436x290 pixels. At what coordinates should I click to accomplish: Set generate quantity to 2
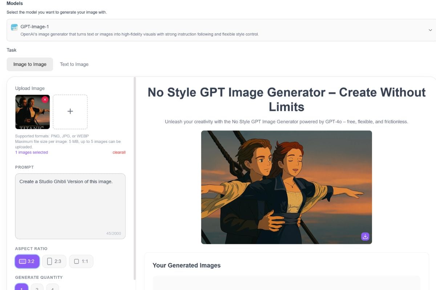tap(37, 287)
